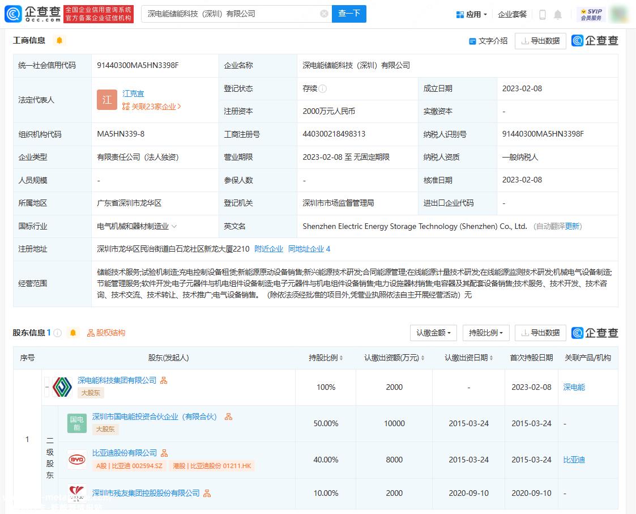This screenshot has height=514, width=636.
Task: Open 深圳市残友集团控股股份有限公司 link
Action: [146, 493]
